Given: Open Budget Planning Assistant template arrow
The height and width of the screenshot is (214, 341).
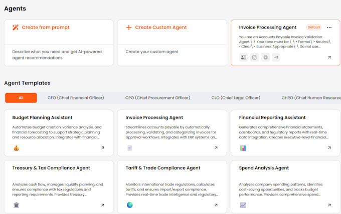Looking at the screenshot, I should click(103, 148).
